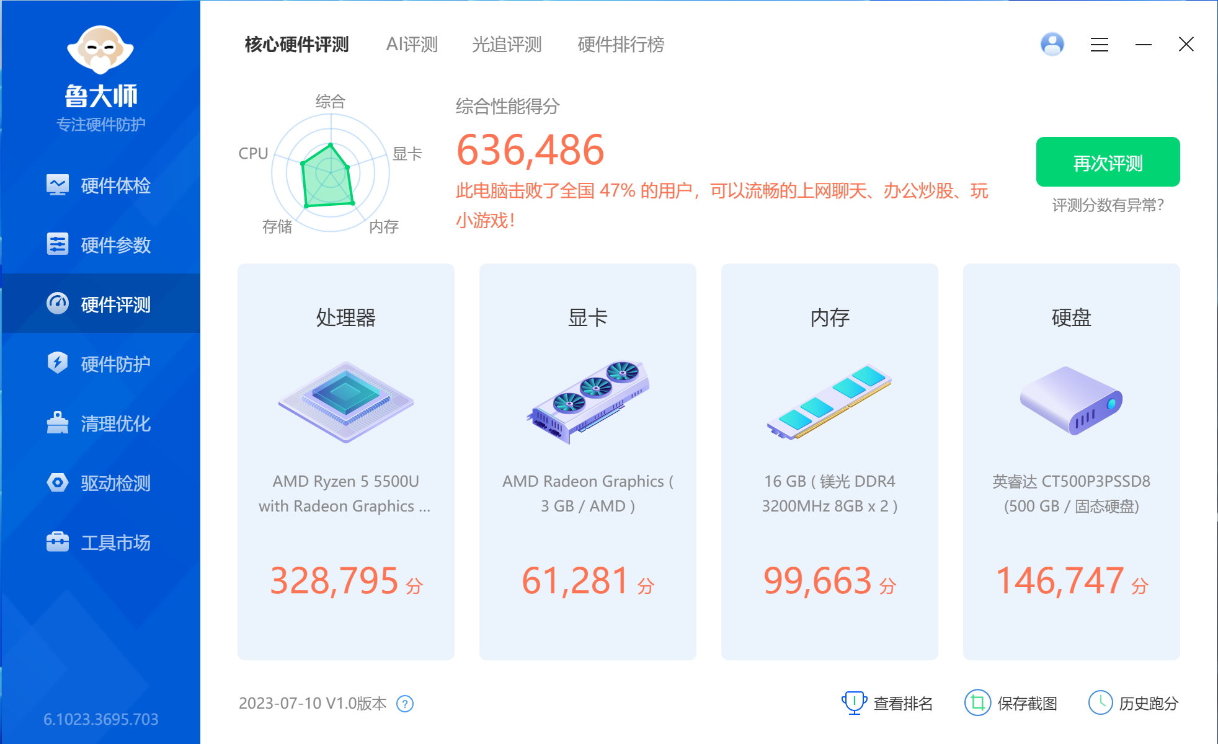The height and width of the screenshot is (744, 1218).
Task: Click the green 再次评测 button
Action: 1108,162
